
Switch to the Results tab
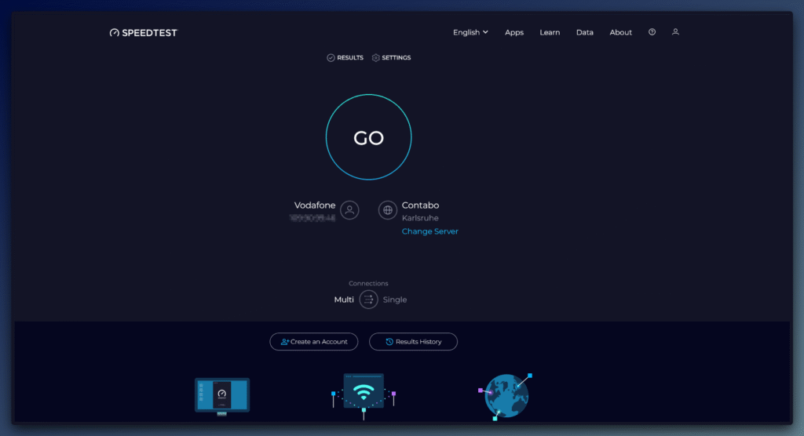coord(345,58)
